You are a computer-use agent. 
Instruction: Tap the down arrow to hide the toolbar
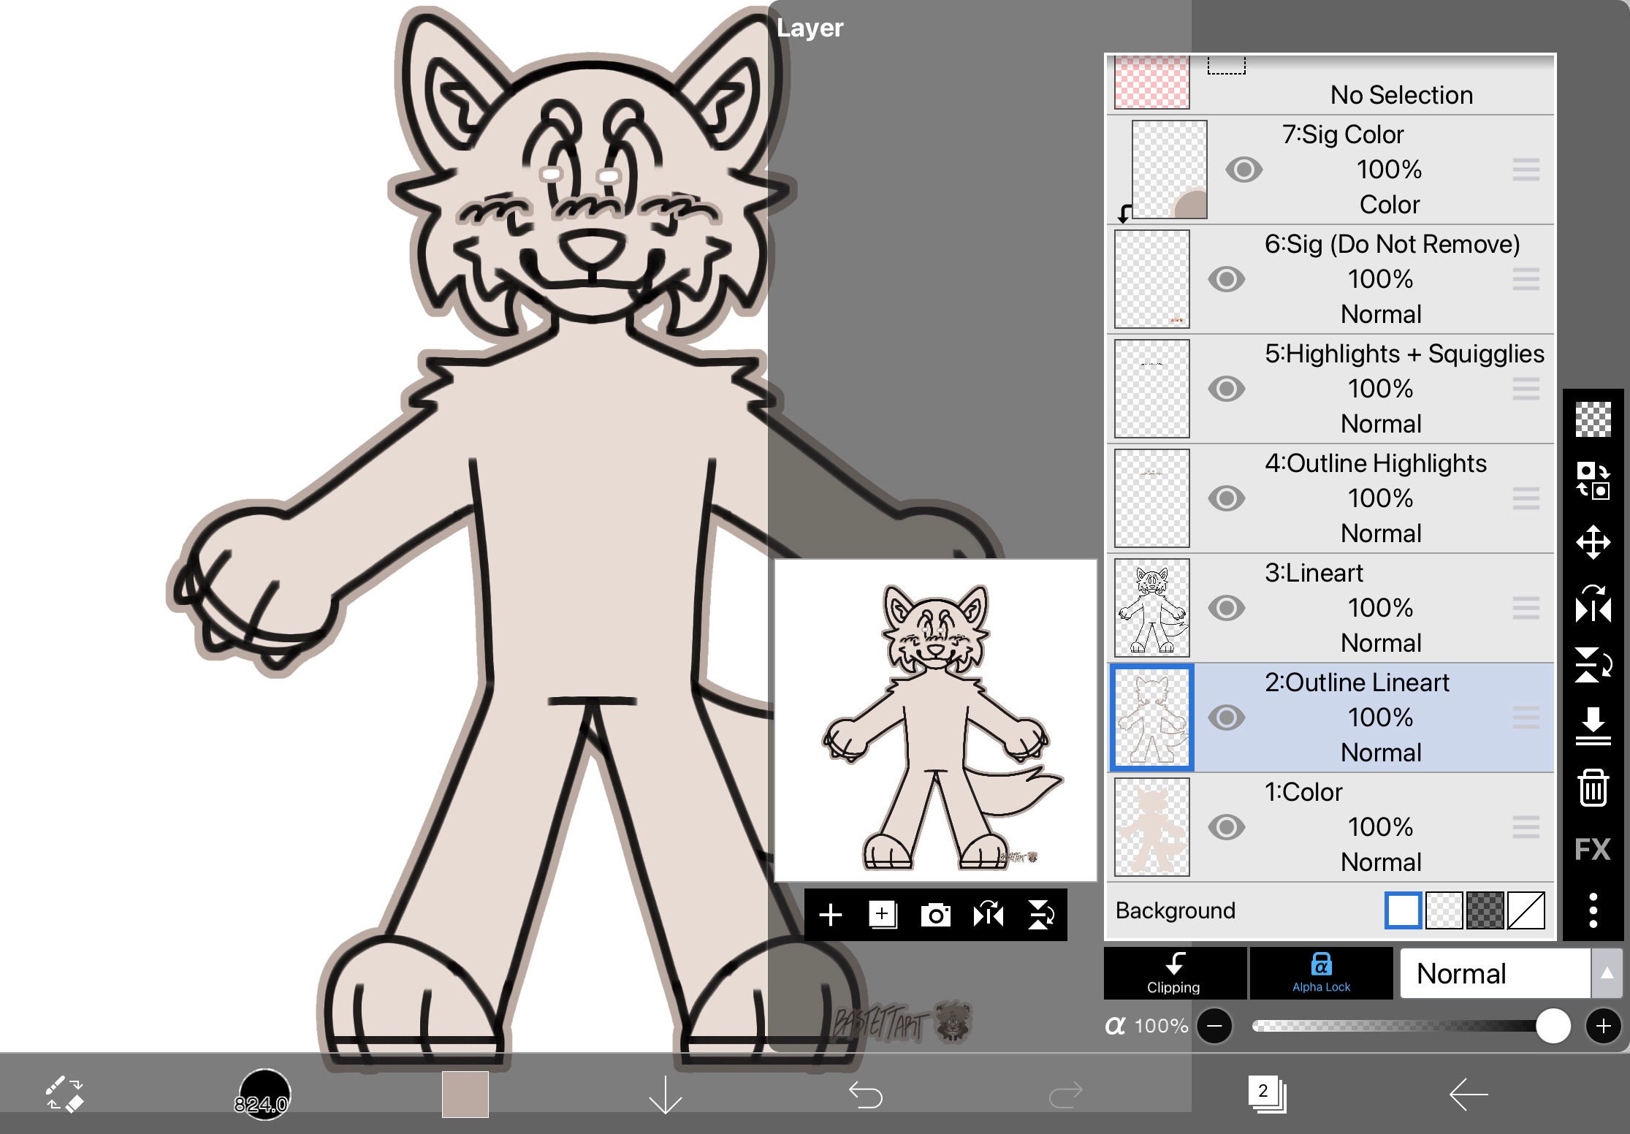(x=666, y=1095)
